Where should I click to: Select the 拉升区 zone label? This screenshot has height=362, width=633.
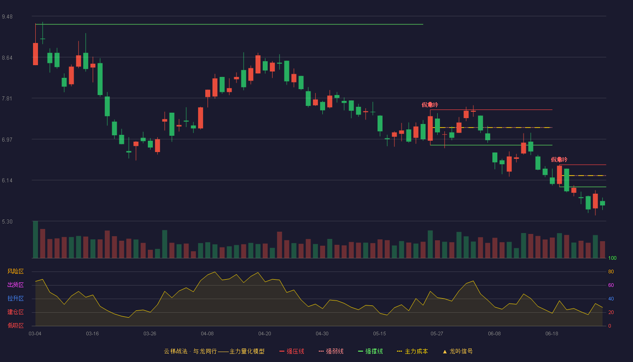coord(15,299)
